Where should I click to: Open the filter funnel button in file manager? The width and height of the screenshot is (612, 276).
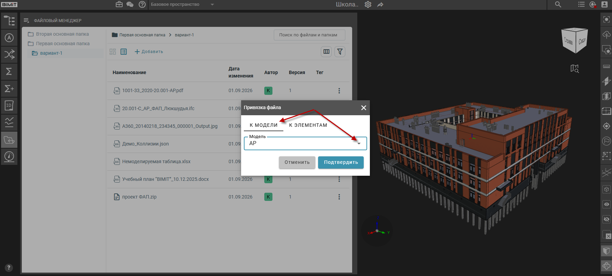coord(340,52)
